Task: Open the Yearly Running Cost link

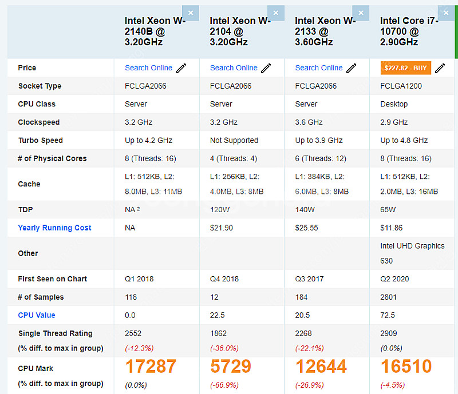Action: [x=54, y=228]
